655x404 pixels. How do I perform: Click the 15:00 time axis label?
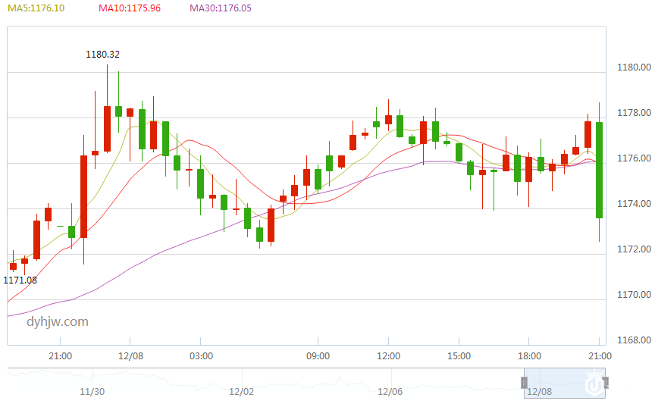pos(459,355)
